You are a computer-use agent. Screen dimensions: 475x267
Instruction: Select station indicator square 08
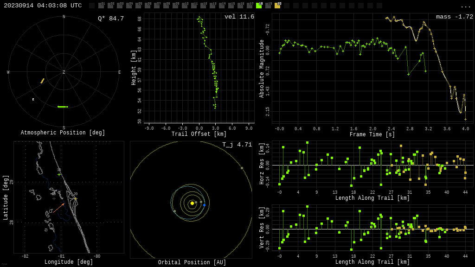click(x=167, y=6)
